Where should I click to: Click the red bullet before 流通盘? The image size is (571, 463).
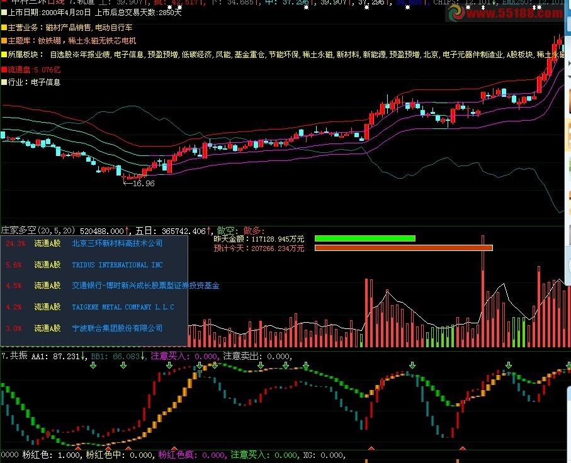point(4,70)
